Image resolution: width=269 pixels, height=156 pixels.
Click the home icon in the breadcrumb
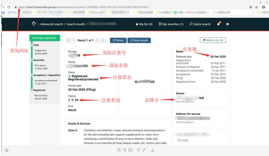(34, 24)
